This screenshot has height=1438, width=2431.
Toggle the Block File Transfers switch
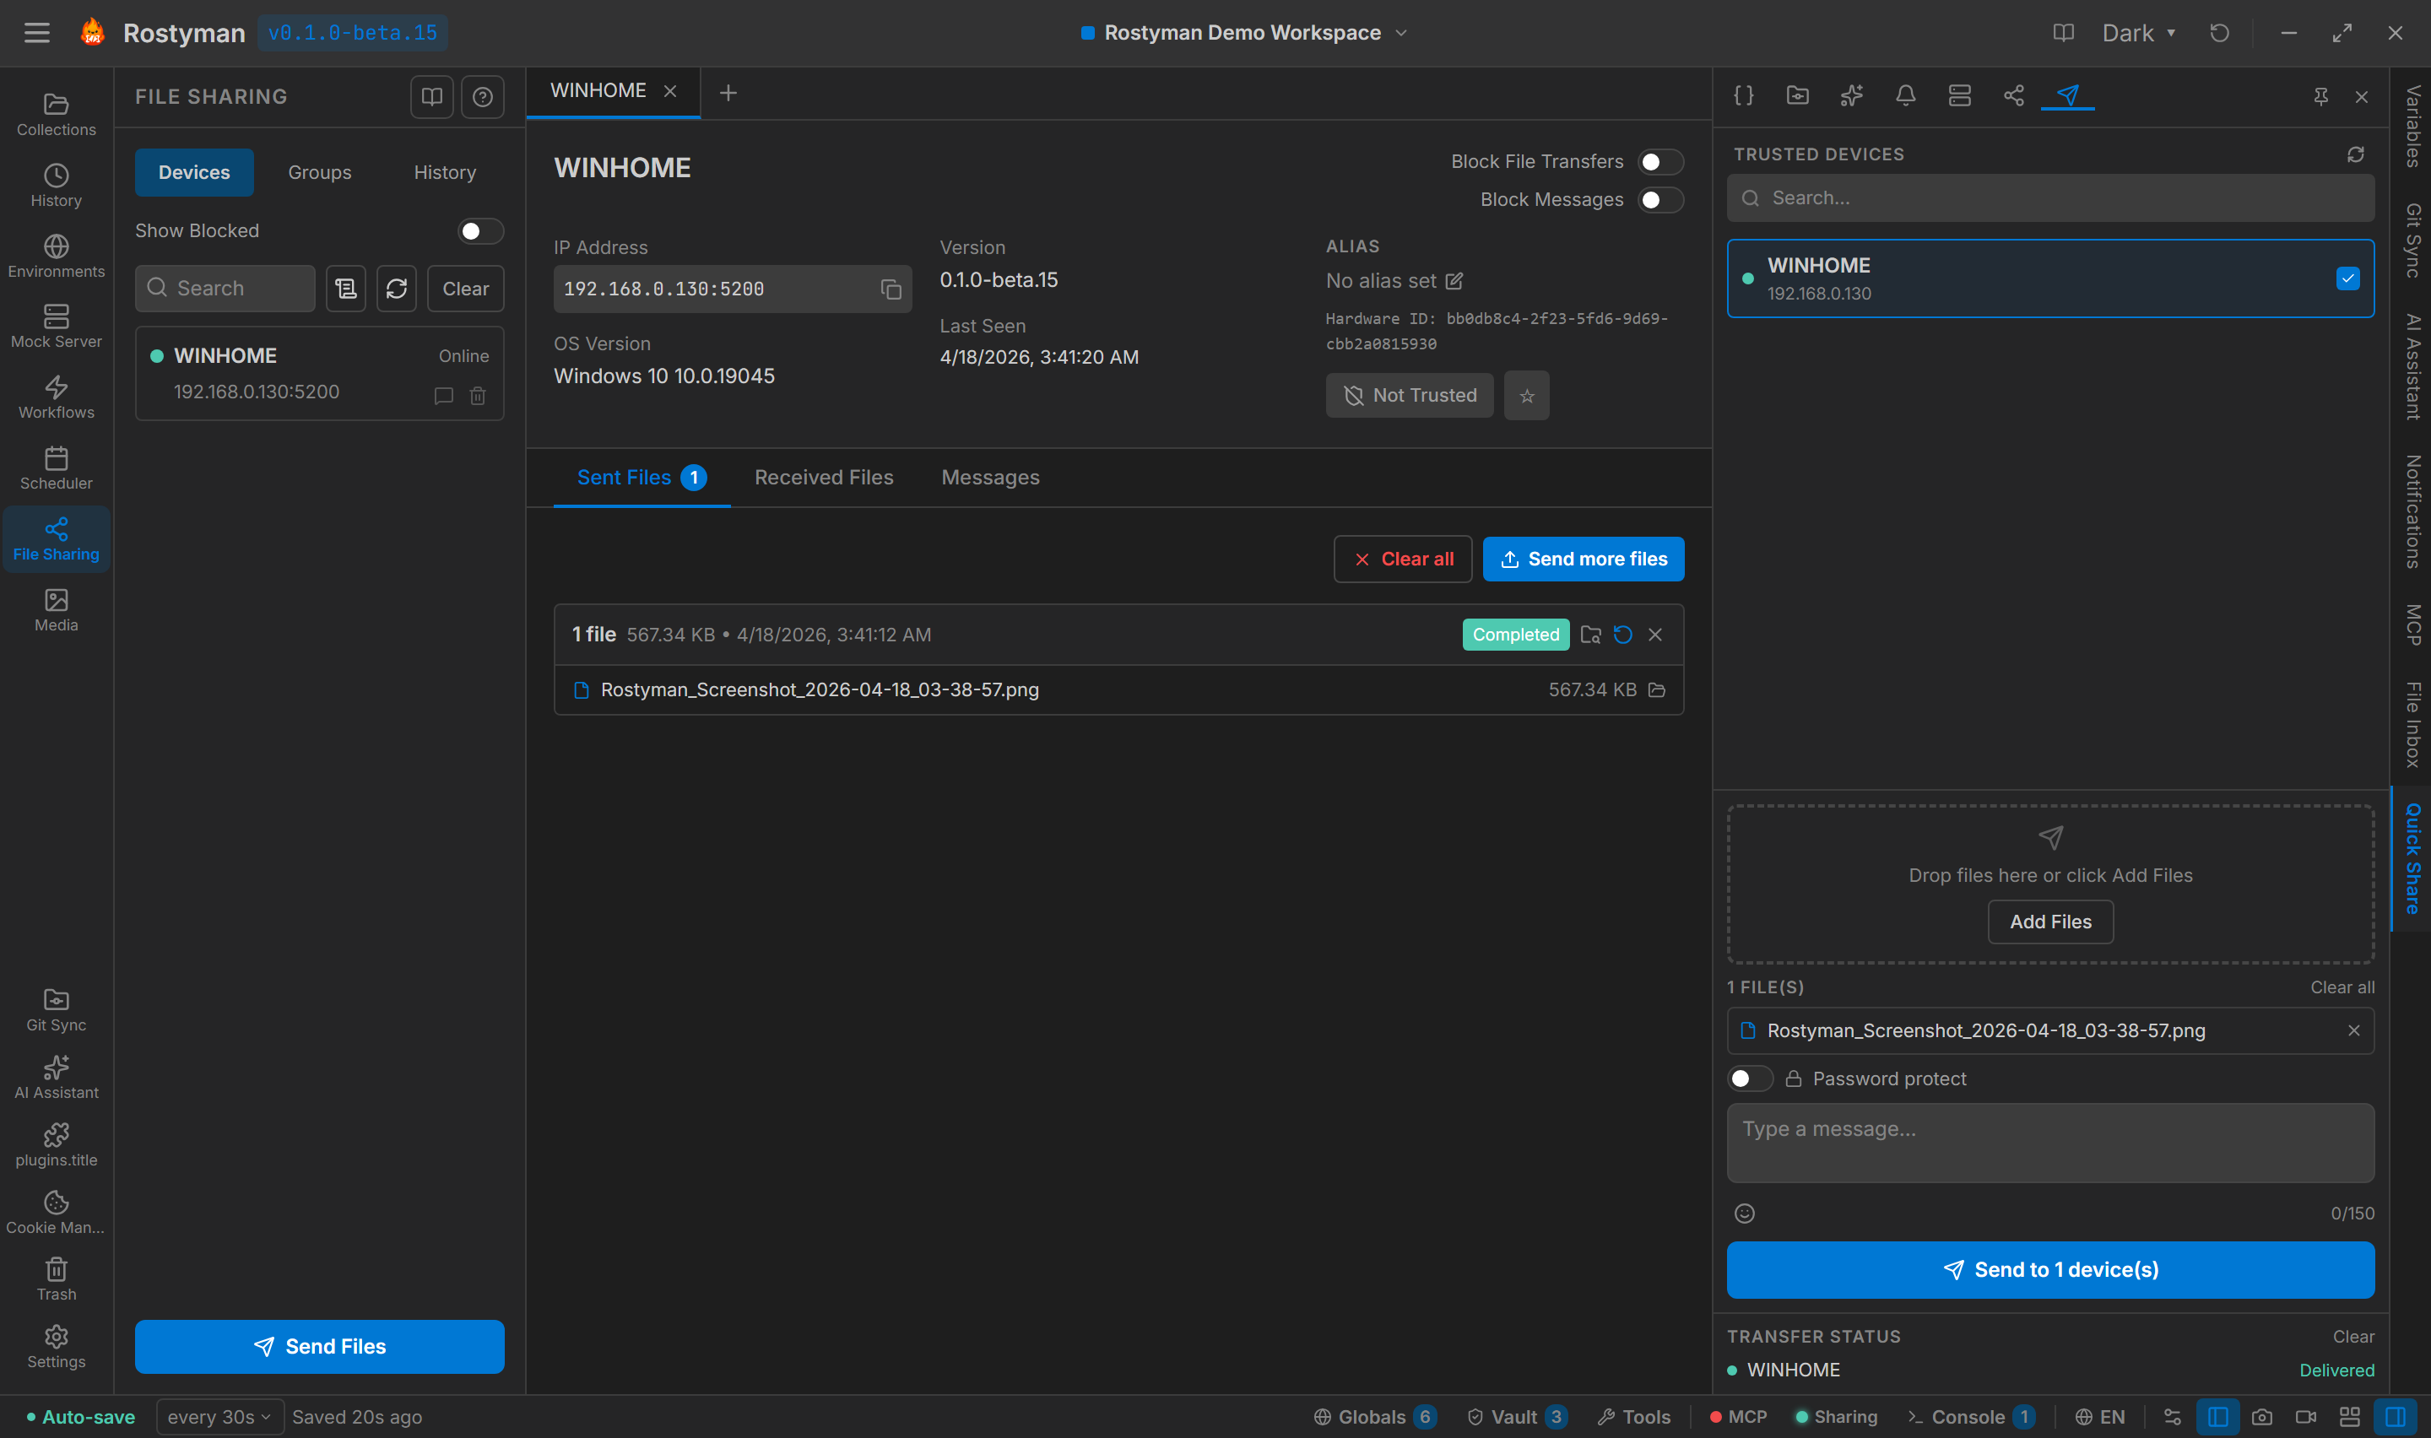click(x=1659, y=162)
